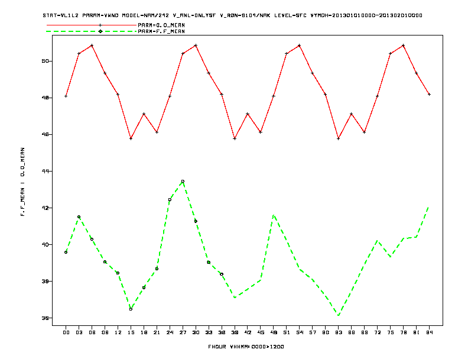This screenshot has width=468, height=362.
Task: Click the x-axis tick label 33
Action: pos(209,332)
